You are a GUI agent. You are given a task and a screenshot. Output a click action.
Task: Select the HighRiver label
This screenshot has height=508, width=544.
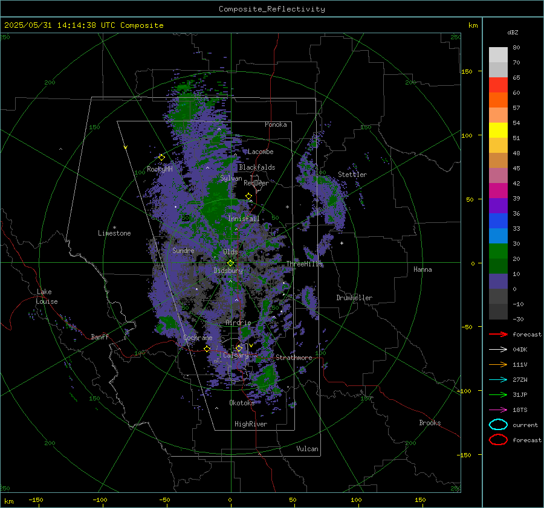tap(251, 424)
